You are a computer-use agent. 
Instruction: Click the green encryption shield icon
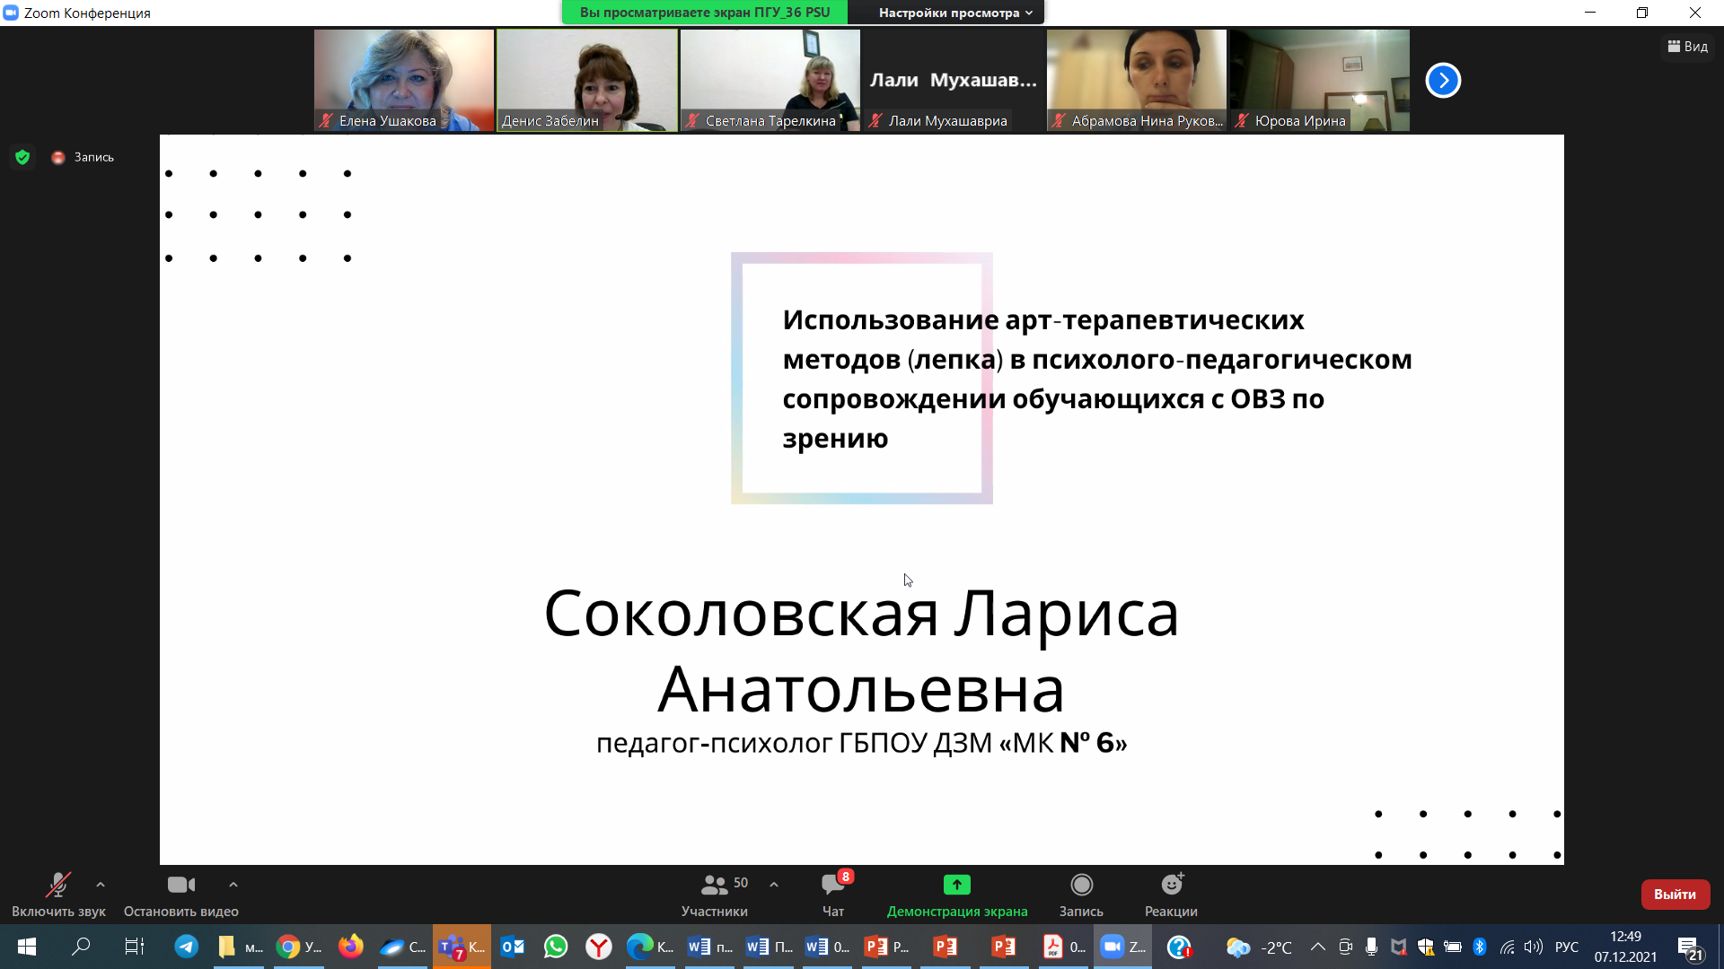[x=22, y=157]
